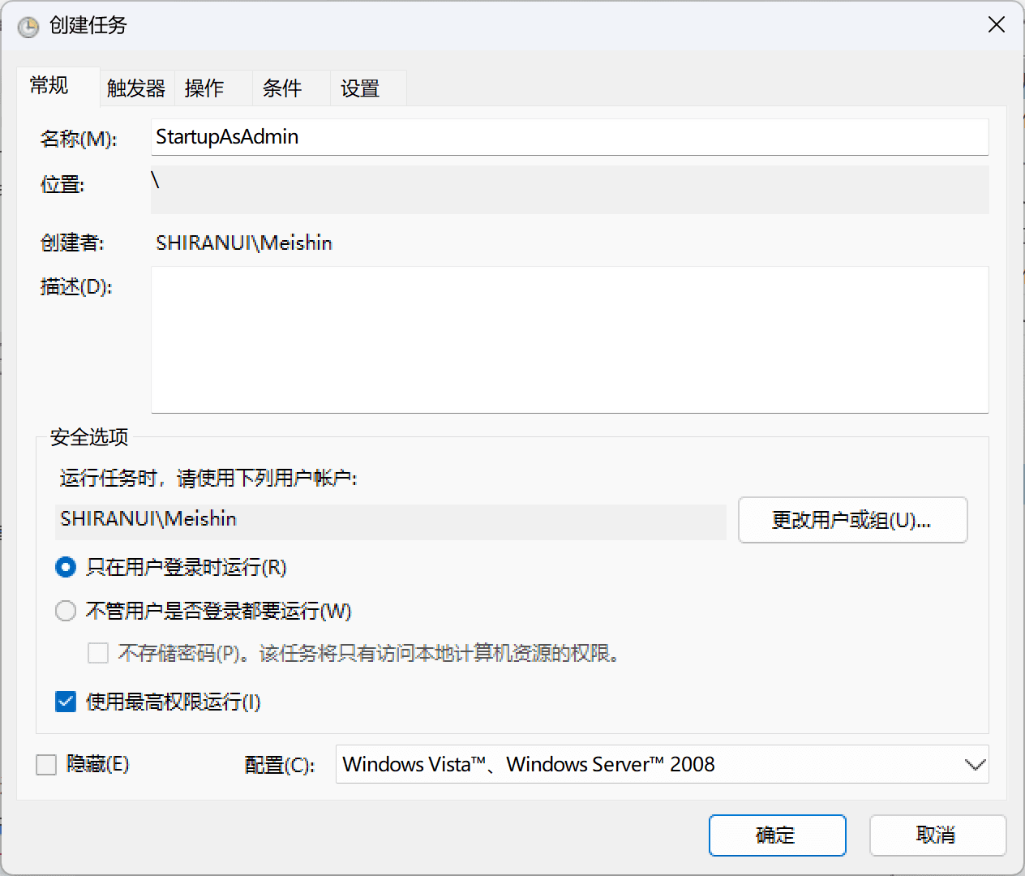Image resolution: width=1025 pixels, height=876 pixels.
Task: Click the 名称 field containing StartupAsAdmin
Action: (568, 137)
